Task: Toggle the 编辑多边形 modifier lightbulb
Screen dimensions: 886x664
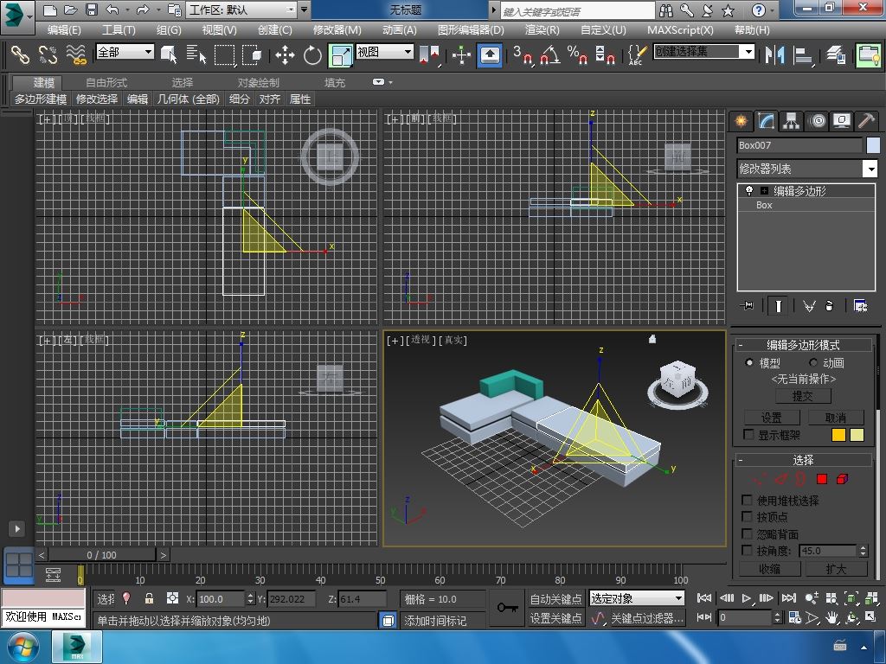Action: (749, 191)
